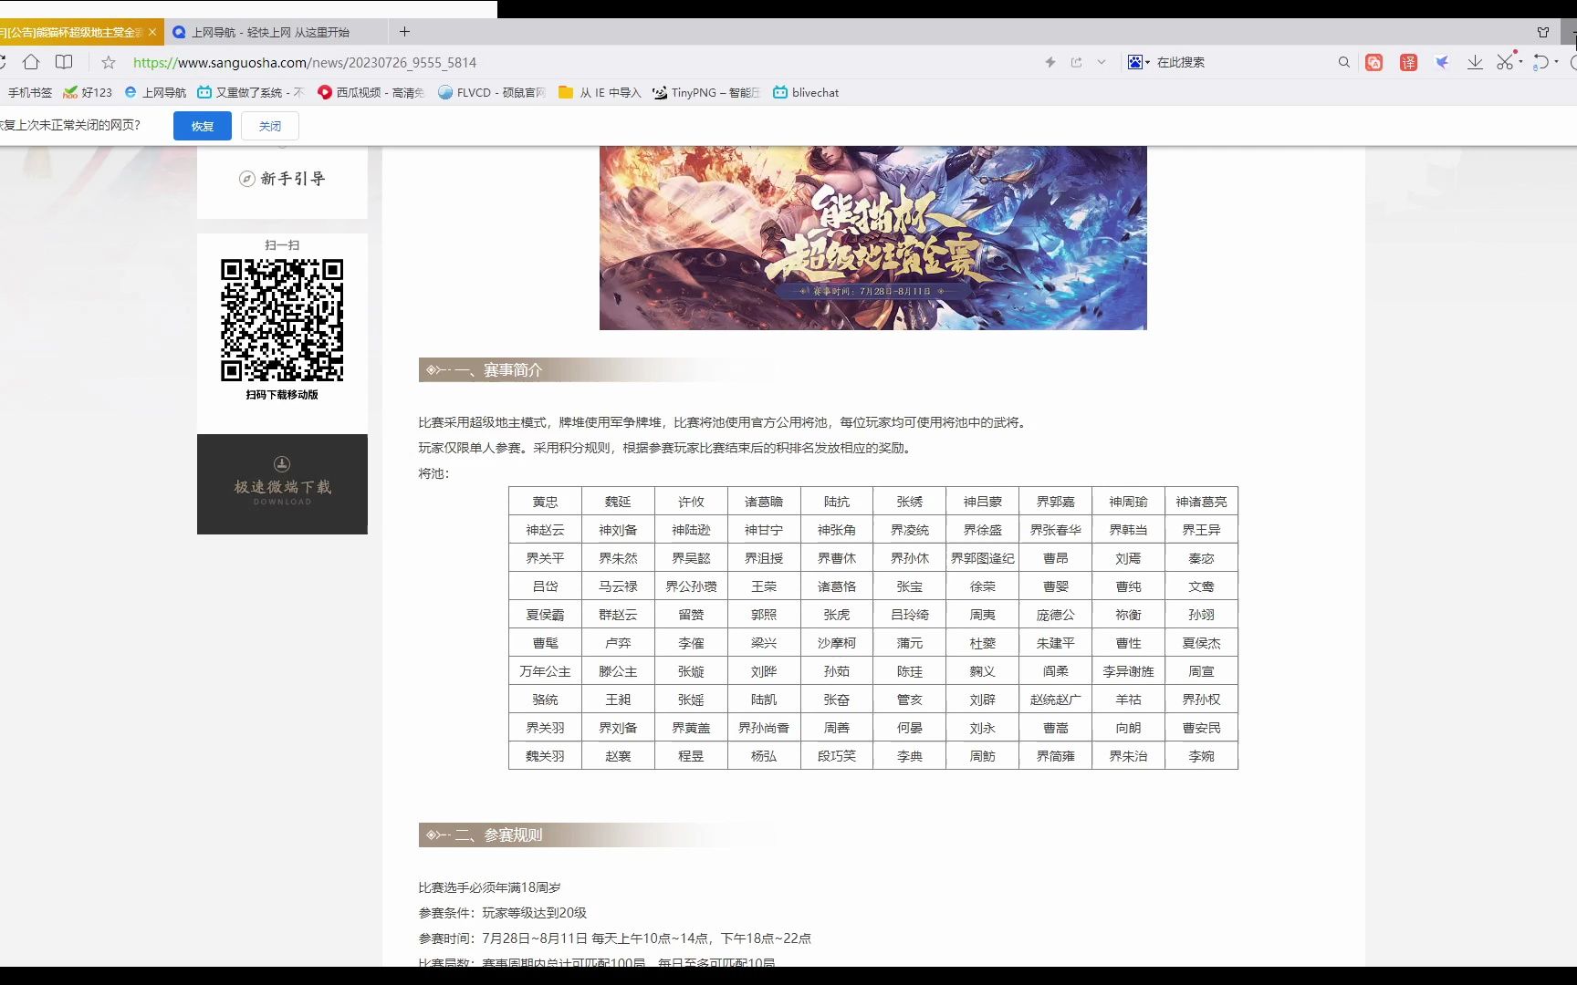Viewport: 1577px width, 985px height.
Task: Open a new tab with plus button
Action: 404,32
